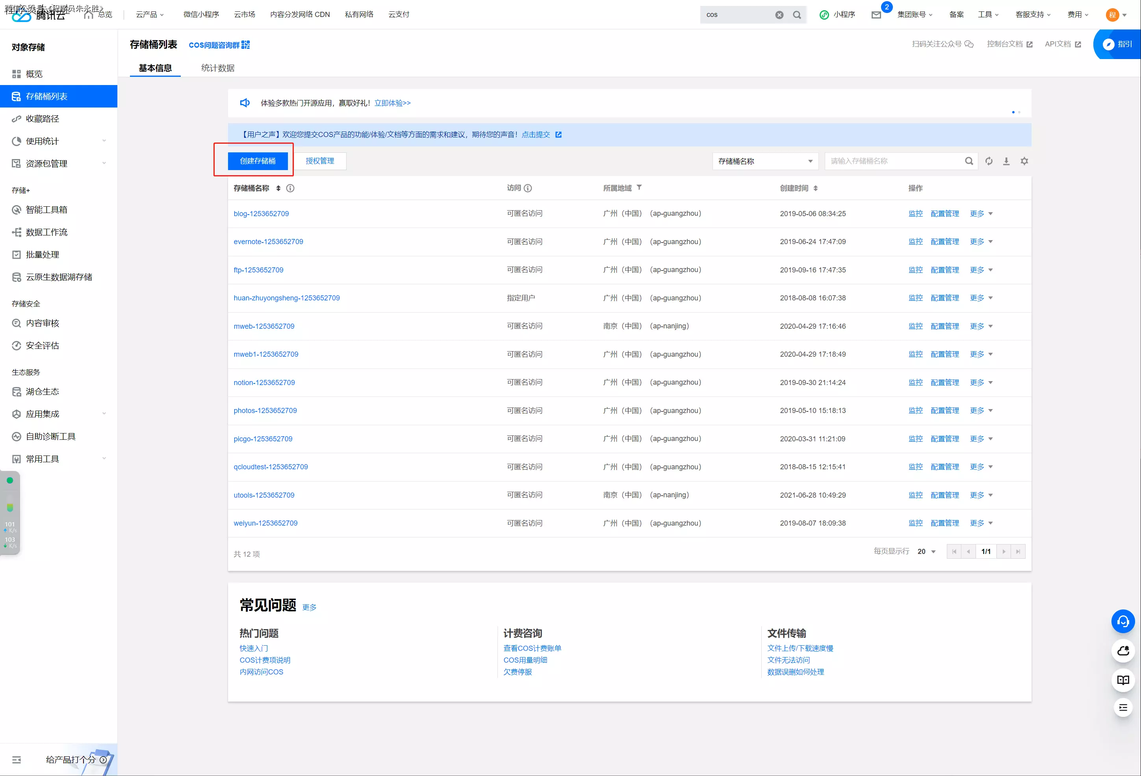
Task: Click the info icon next to the 访问 column header
Action: click(x=528, y=188)
